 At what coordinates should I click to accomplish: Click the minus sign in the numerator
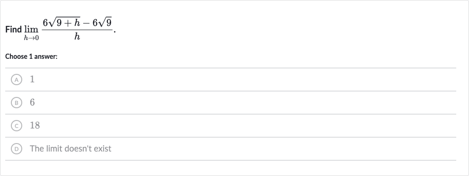coord(86,23)
